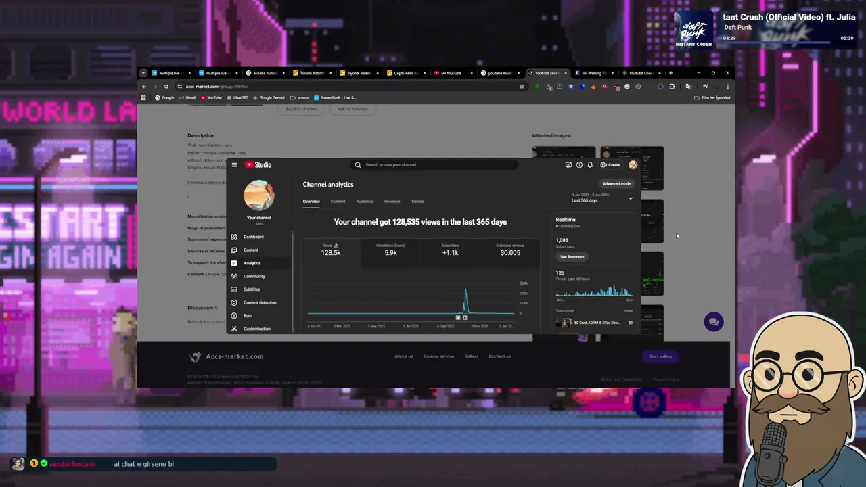Click the channel profile picture in Studio
The height and width of the screenshot is (487, 866).
tap(259, 195)
